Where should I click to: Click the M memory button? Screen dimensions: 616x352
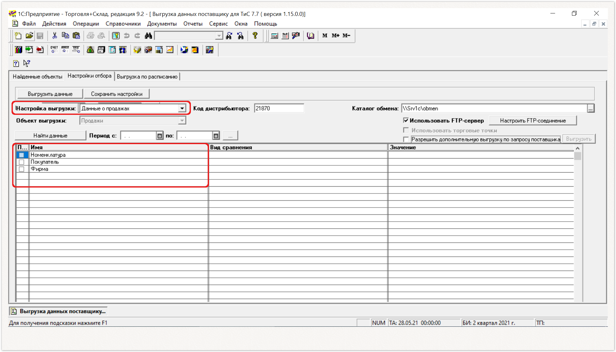coord(325,36)
